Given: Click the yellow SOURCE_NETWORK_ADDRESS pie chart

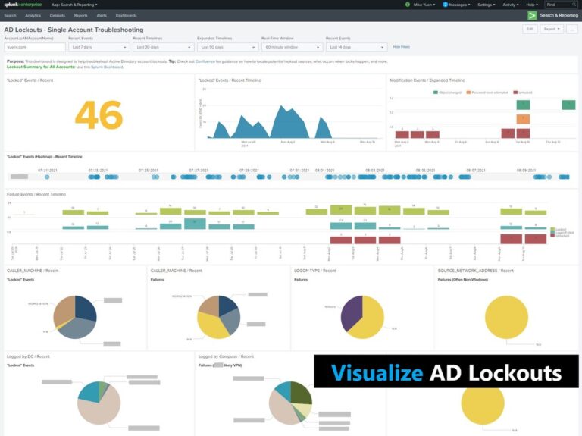Looking at the screenshot, I should click(506, 317).
